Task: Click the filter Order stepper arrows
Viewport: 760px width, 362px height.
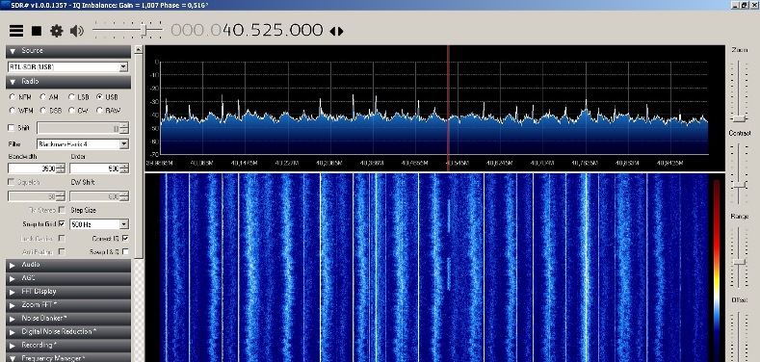Action: pyautogui.click(x=124, y=168)
